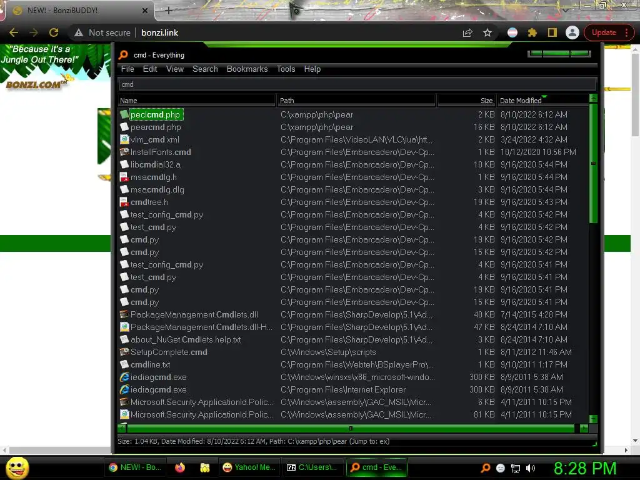
Task: Click the msacmdlg.h file icon
Action: (124, 177)
